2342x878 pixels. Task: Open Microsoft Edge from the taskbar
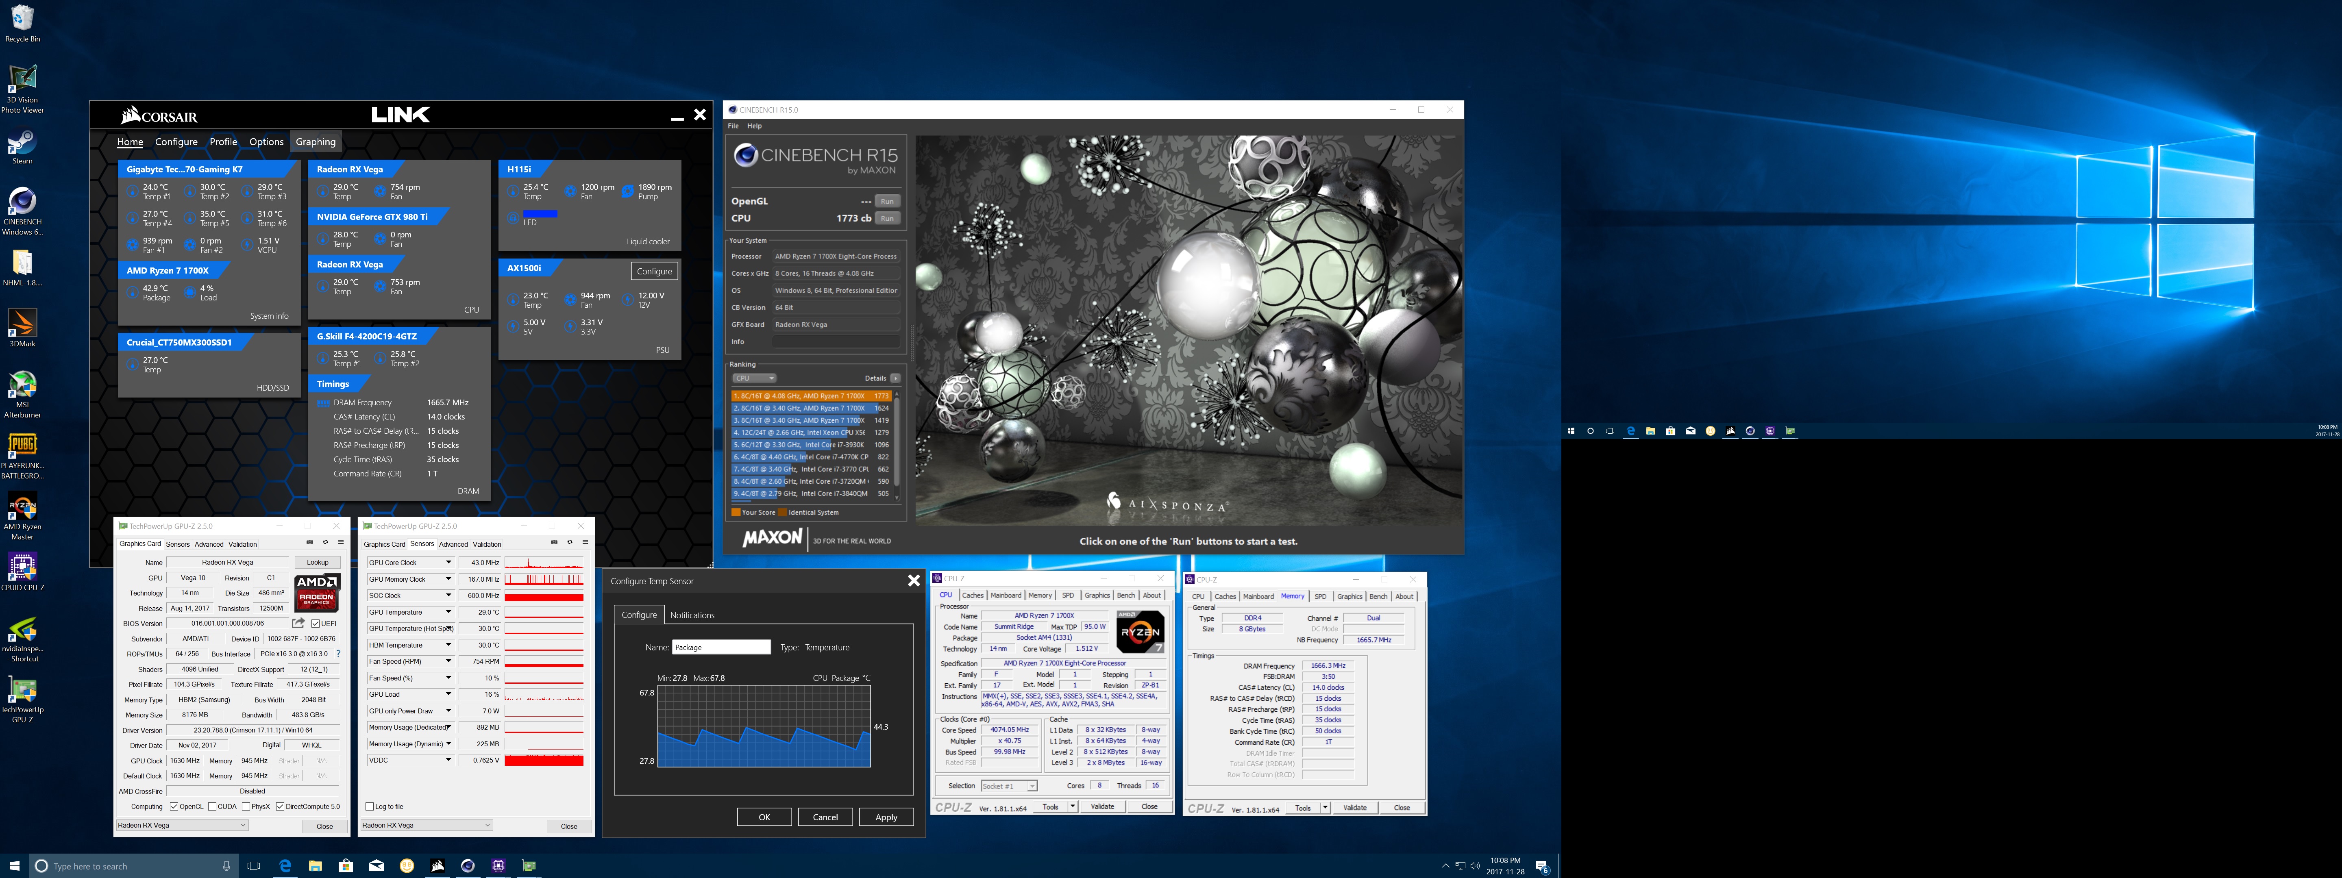point(285,865)
